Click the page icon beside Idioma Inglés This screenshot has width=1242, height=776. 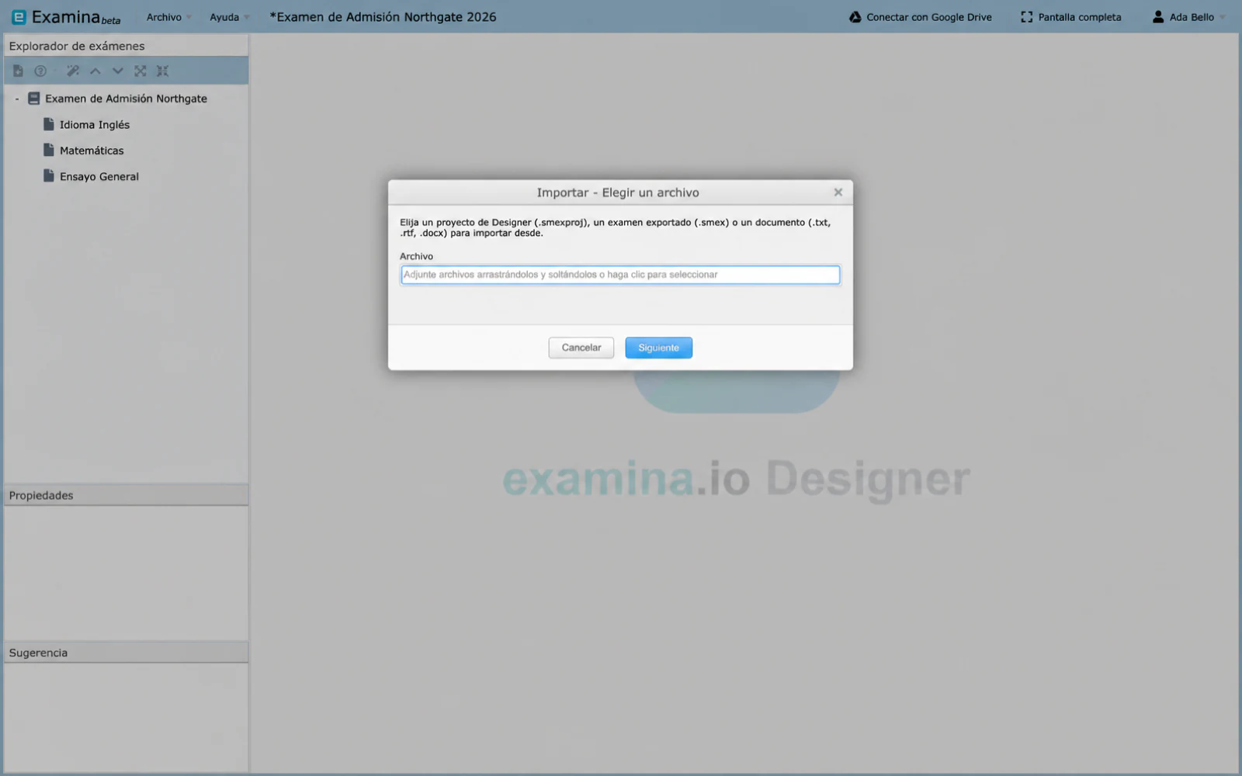coord(49,124)
